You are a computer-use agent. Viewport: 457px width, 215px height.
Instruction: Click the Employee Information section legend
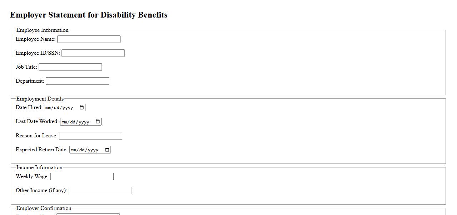pyautogui.click(x=42, y=30)
